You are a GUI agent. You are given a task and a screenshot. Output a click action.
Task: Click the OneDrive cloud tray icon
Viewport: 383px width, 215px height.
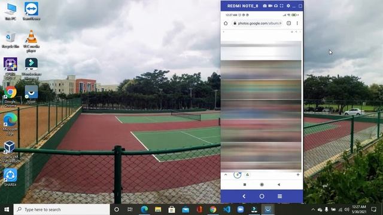320,210
